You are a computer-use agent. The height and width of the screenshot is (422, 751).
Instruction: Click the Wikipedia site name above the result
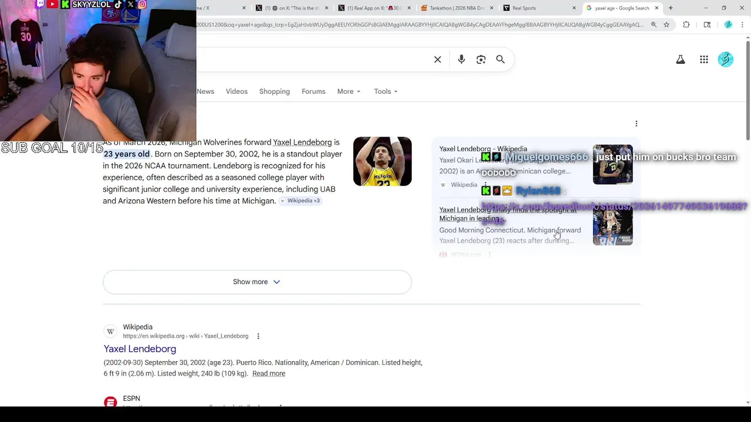pos(137,327)
